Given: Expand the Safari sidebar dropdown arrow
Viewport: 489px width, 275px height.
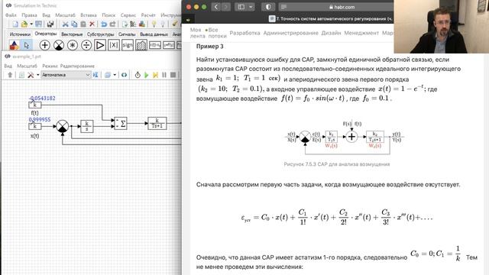Looking at the screenshot, I should [x=251, y=7].
